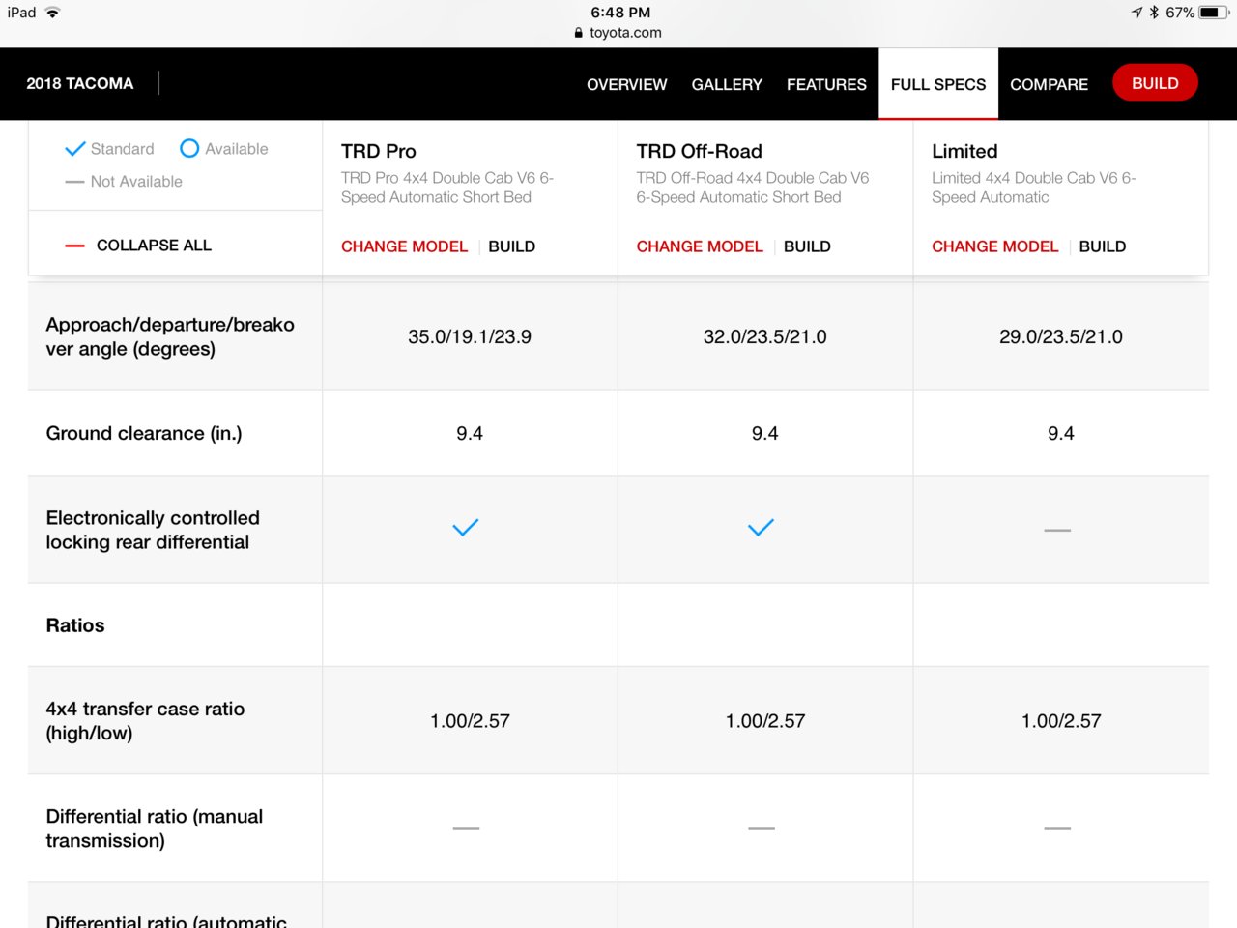Click the TRD Off-Road model description text
The height and width of the screenshot is (928, 1237).
753,188
